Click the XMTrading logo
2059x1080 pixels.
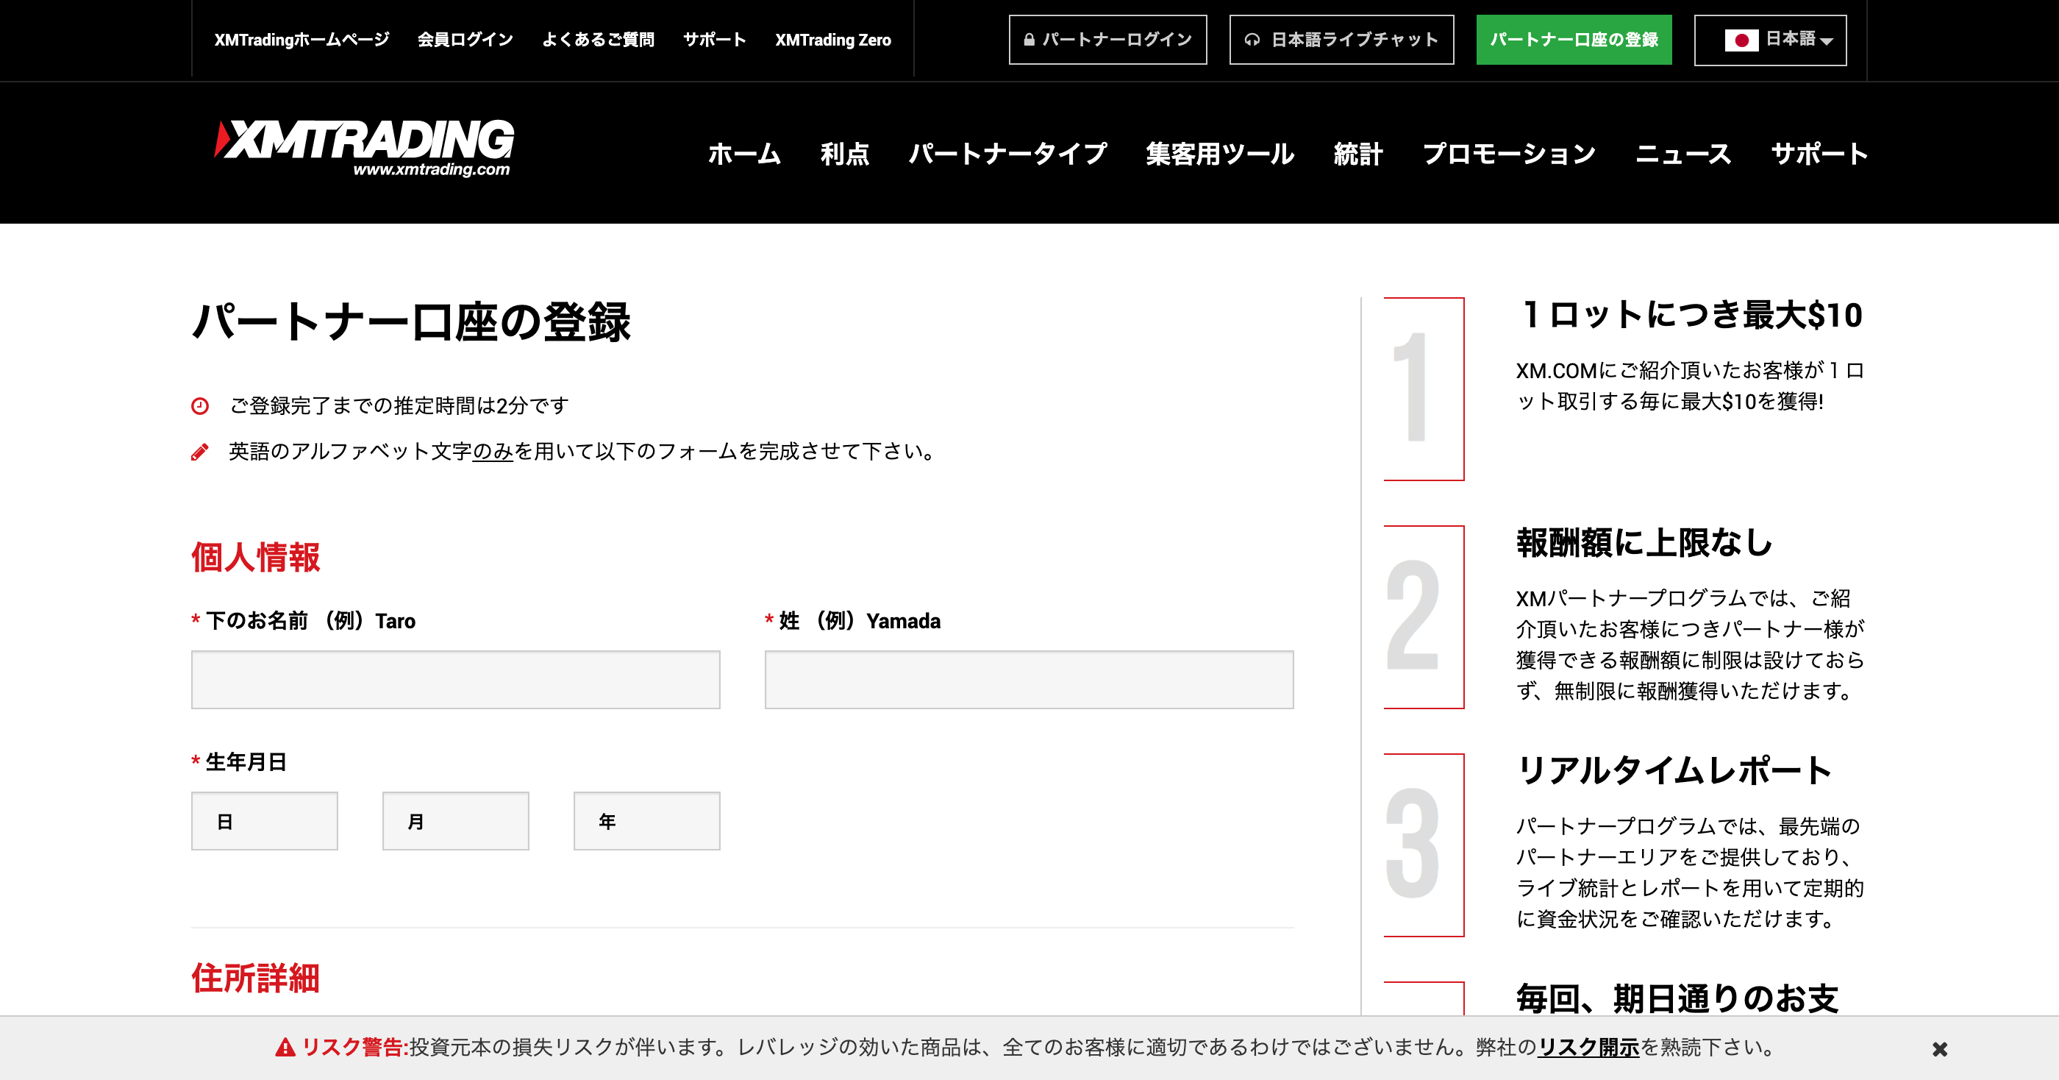point(365,148)
